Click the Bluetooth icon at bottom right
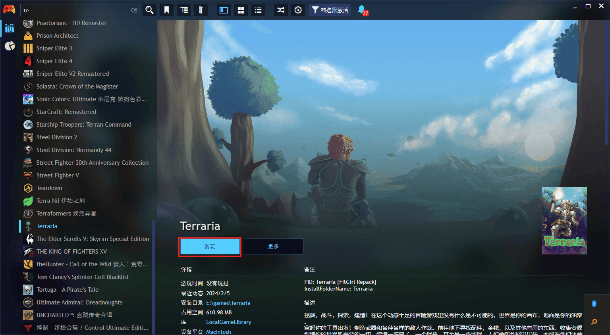610x335 pixels. tap(594, 304)
